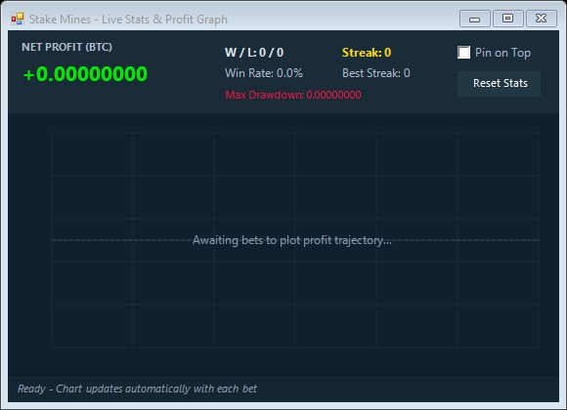Enable the Pin on Top checkbox
This screenshot has height=410, width=567.
(x=463, y=53)
